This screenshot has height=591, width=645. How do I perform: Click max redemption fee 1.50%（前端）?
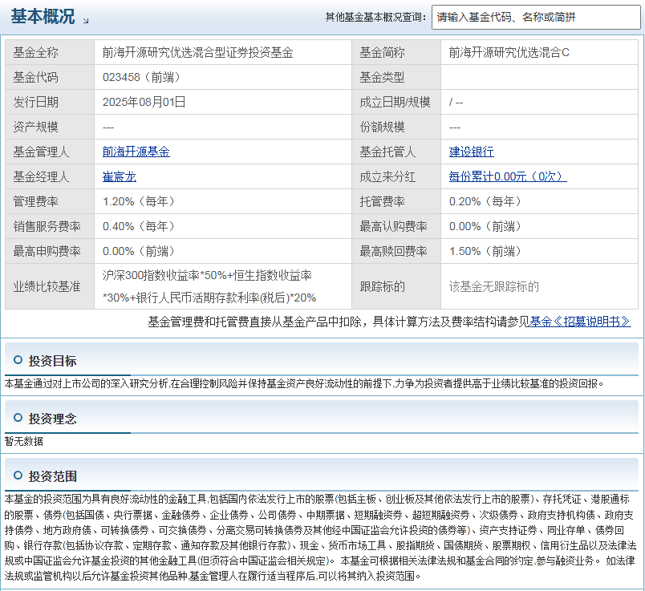click(x=485, y=251)
